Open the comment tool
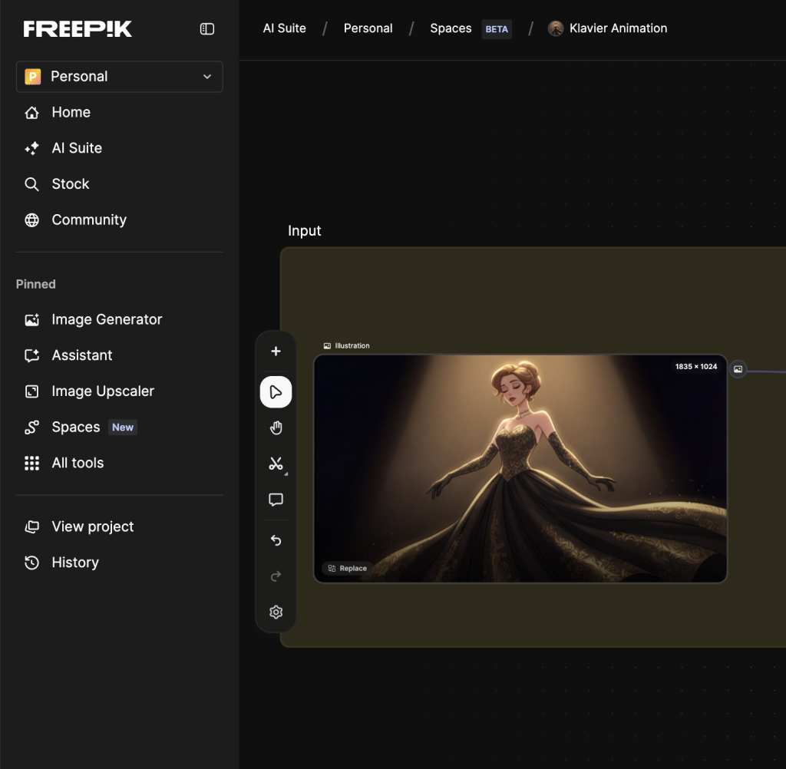Viewport: 786px width, 769px height. point(276,500)
